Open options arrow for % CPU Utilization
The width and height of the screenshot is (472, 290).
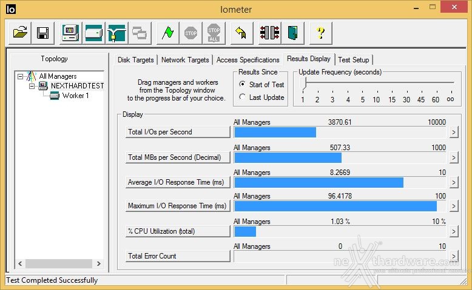pos(454,232)
